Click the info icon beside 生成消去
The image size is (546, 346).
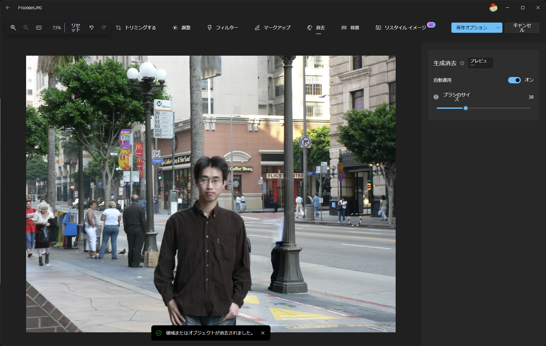[462, 63]
